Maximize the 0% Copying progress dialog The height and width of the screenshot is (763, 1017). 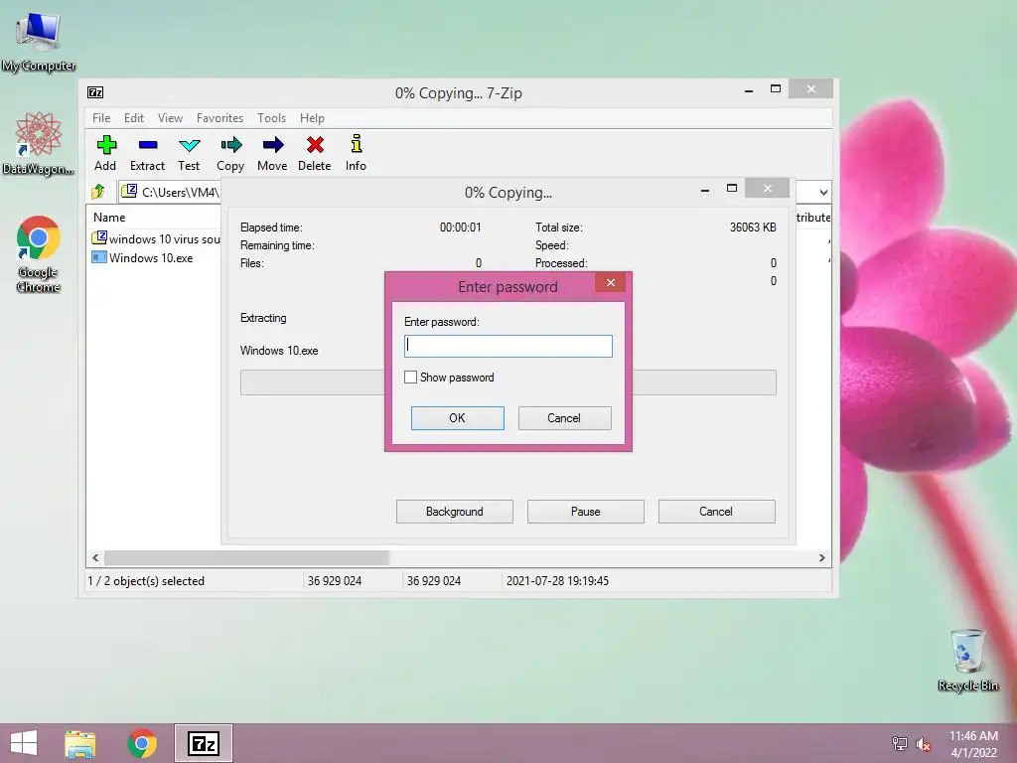click(x=732, y=188)
